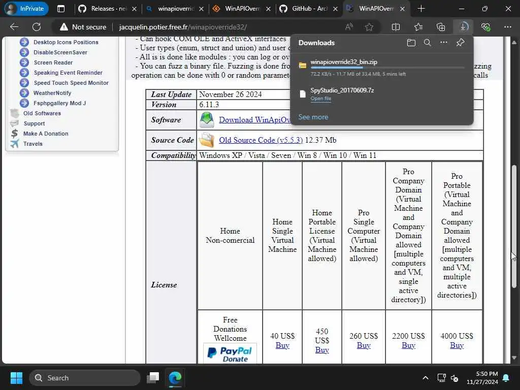Viewport: 520px width, 390px height.
Task: Click Make A Donation link
Action: pos(46,134)
